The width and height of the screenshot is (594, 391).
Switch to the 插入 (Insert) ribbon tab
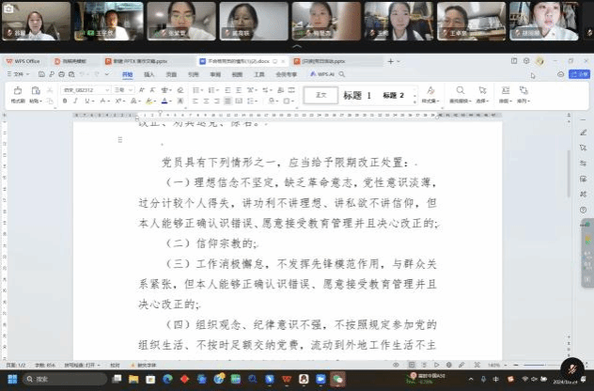click(x=148, y=73)
